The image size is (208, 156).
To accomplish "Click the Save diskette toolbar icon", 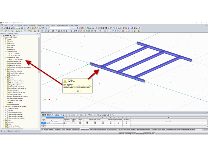I will (12, 28).
